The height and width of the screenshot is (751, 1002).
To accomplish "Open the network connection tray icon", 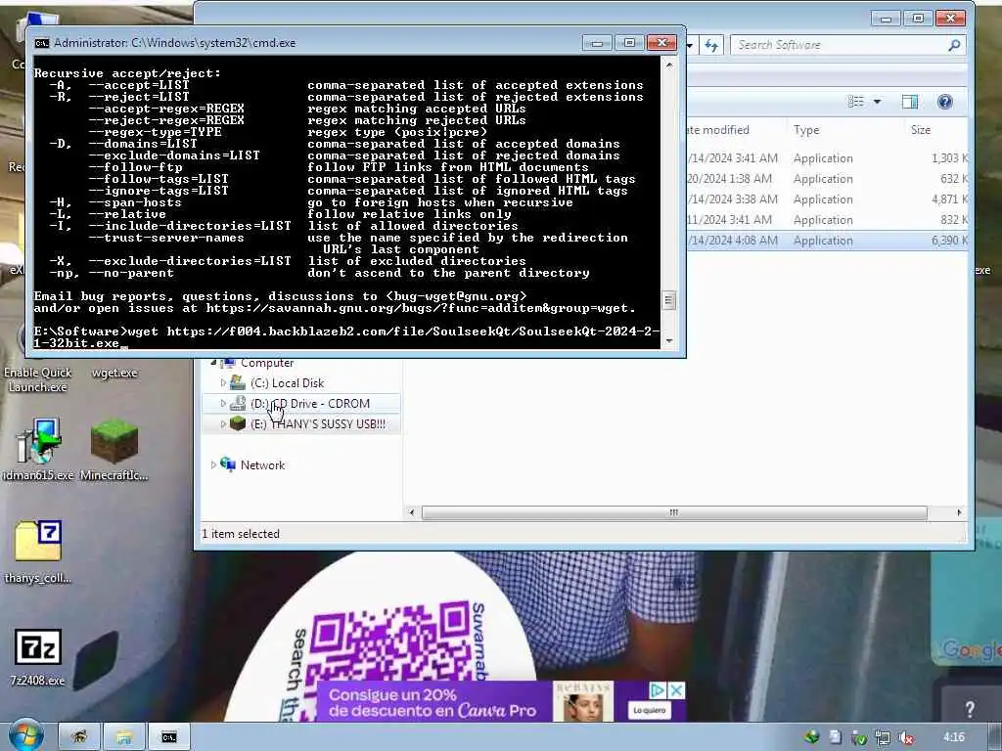I will (883, 737).
